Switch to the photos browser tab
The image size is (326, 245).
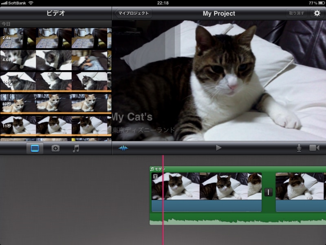(55, 148)
